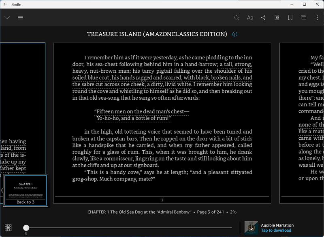Maximize the Kindle window
The height and width of the screenshot is (237, 324).
tap(305, 4)
